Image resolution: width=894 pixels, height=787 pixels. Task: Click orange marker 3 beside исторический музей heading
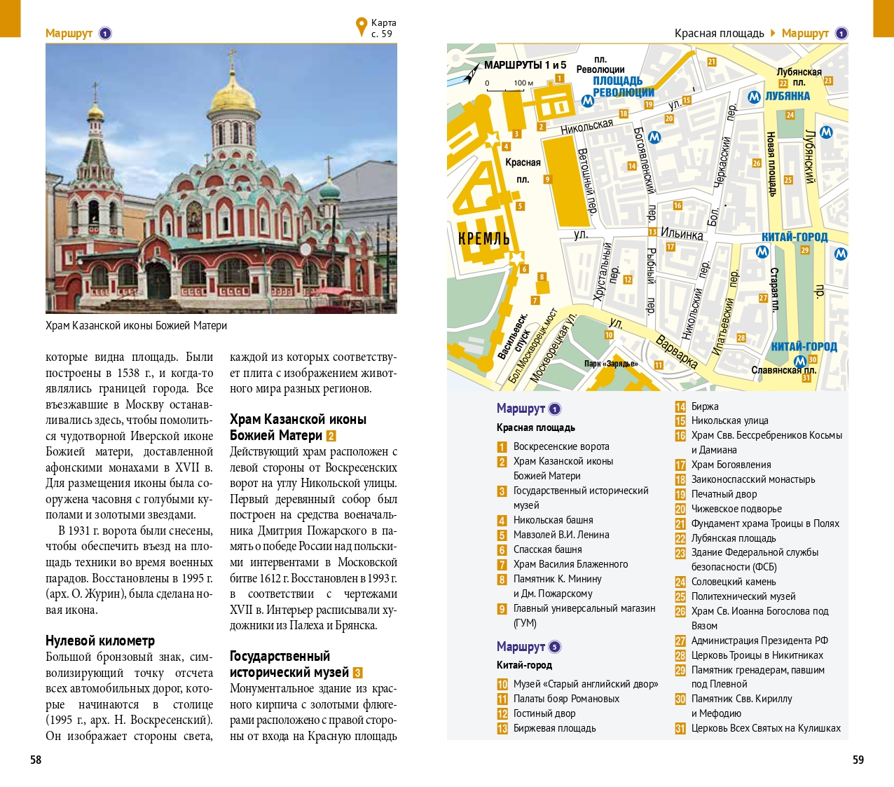point(357,673)
